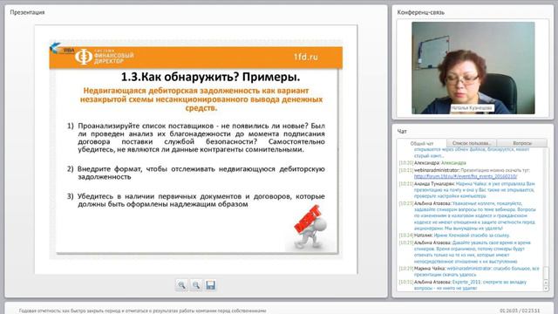Click the webcam name label Наталья Кузнецова
The height and width of the screenshot is (314, 558).
472,108
